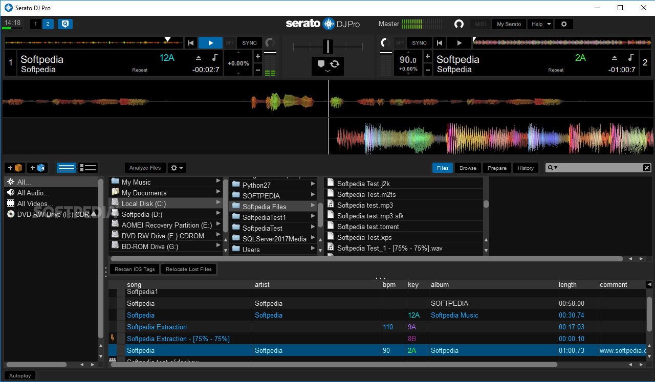The image size is (655, 382).
Task: Add a new crate
Action: (x=15, y=168)
